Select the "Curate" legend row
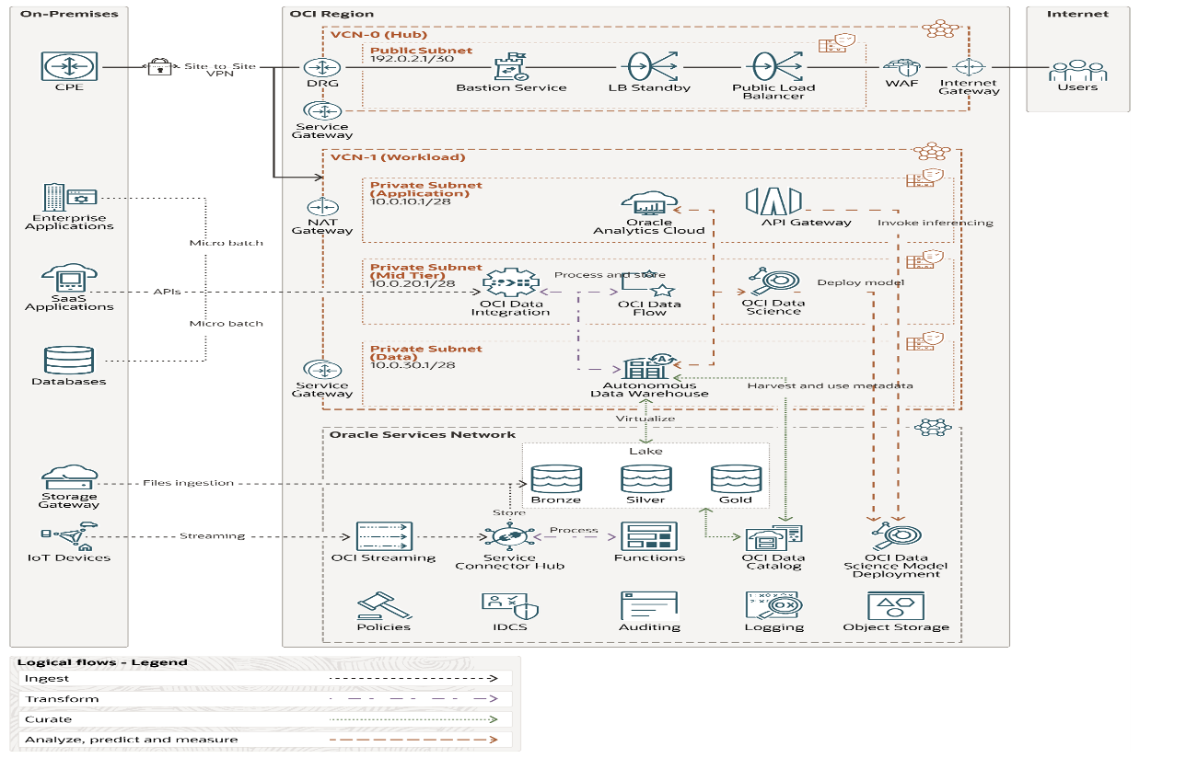1186x758 pixels. pos(267,719)
